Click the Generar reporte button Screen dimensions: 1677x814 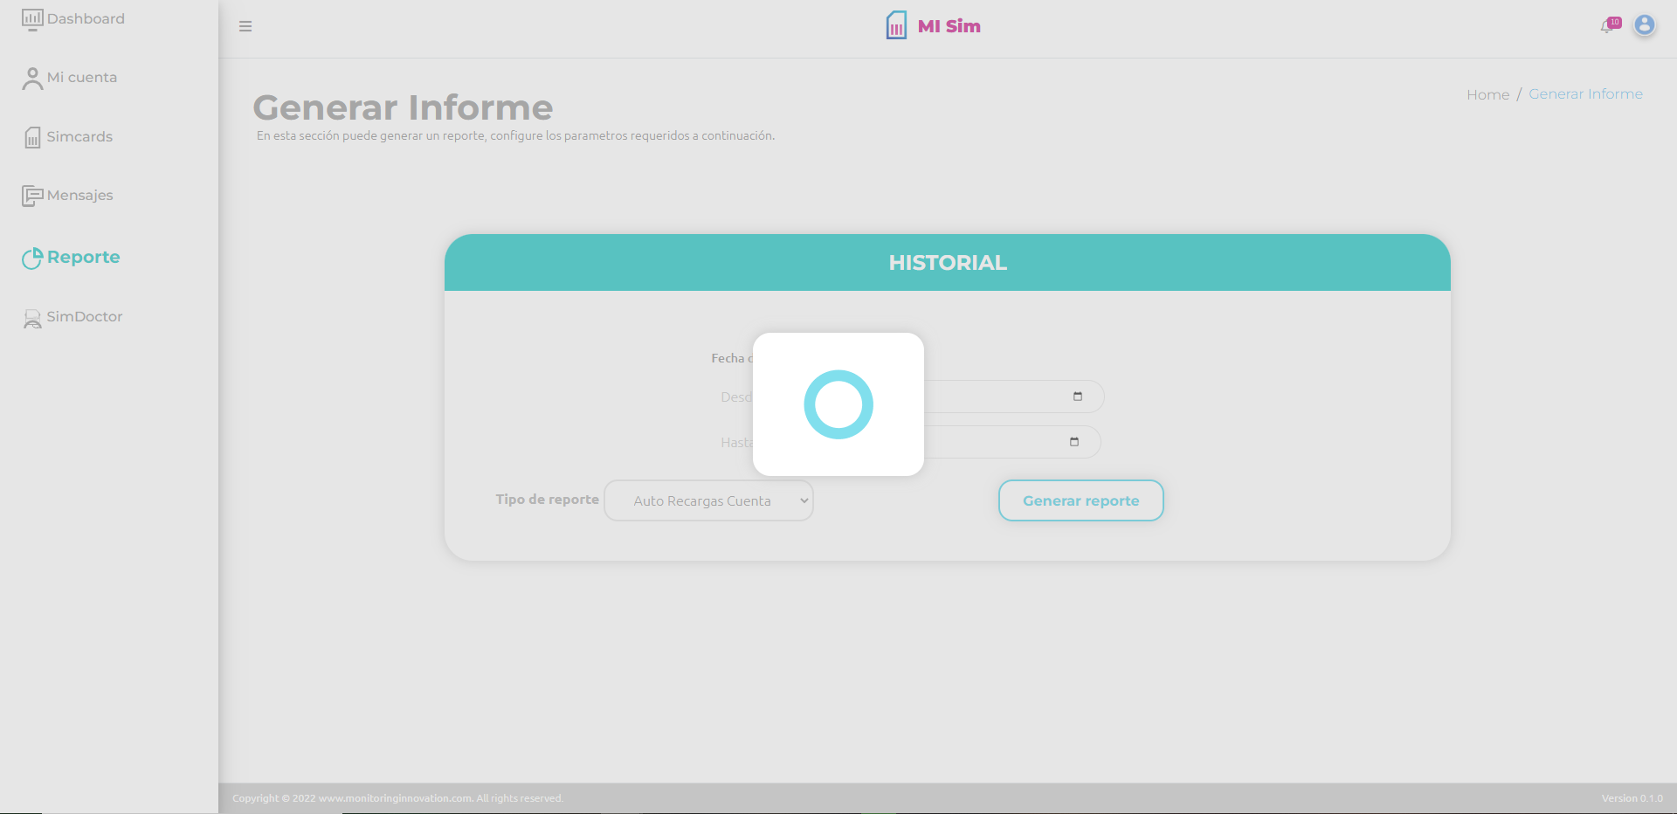[x=1080, y=500]
